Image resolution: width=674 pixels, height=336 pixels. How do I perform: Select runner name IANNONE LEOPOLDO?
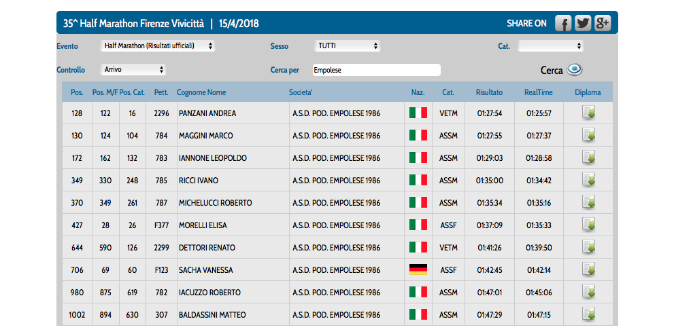coord(213,158)
